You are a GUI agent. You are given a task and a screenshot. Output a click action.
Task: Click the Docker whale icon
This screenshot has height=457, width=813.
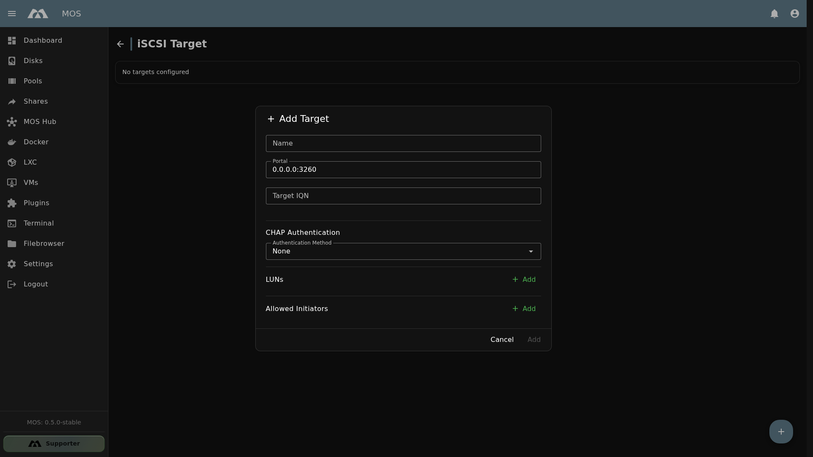12,142
